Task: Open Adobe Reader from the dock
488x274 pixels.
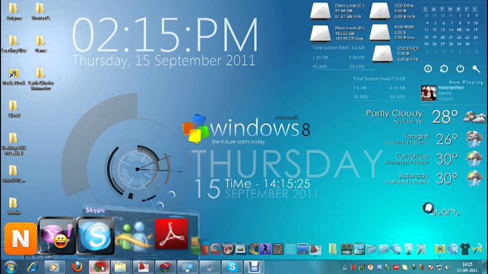Action: click(172, 234)
